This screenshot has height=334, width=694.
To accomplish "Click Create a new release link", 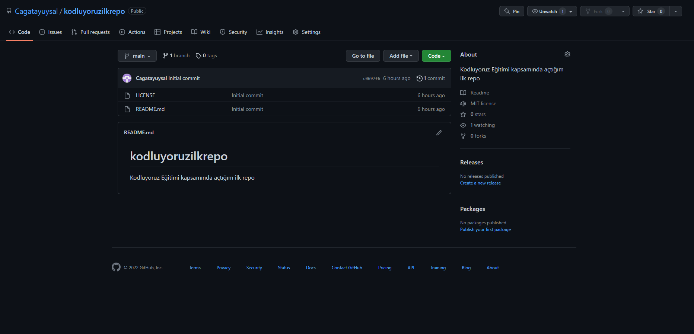I will tap(480, 183).
